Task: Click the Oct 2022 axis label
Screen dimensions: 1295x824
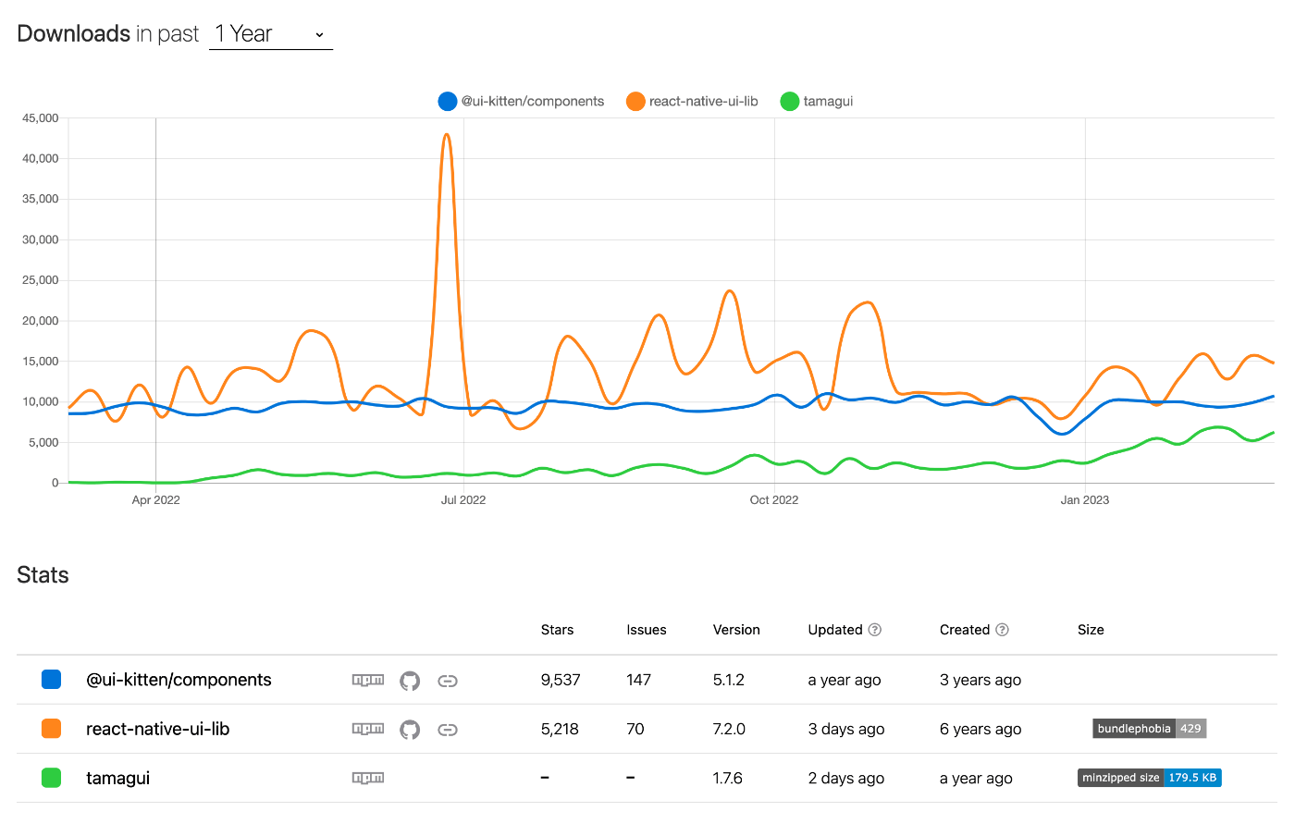Action: (774, 500)
